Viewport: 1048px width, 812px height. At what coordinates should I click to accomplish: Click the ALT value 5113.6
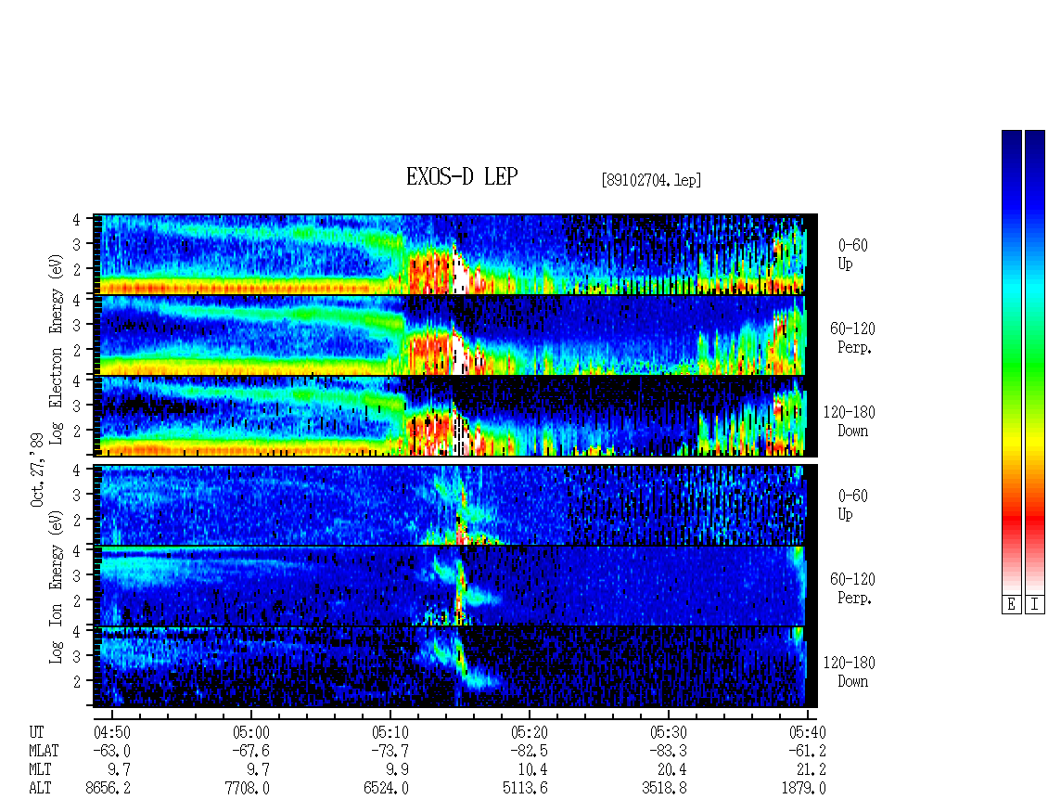(525, 789)
